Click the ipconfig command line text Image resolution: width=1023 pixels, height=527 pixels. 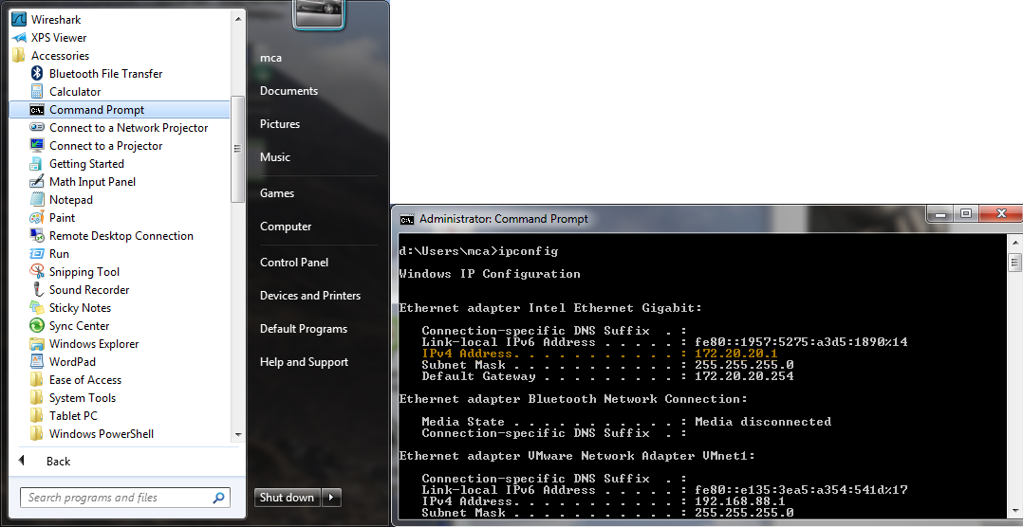point(478,251)
